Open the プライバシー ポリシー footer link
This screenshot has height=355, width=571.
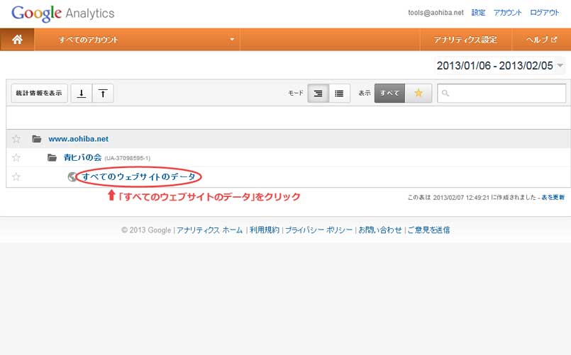(318, 230)
